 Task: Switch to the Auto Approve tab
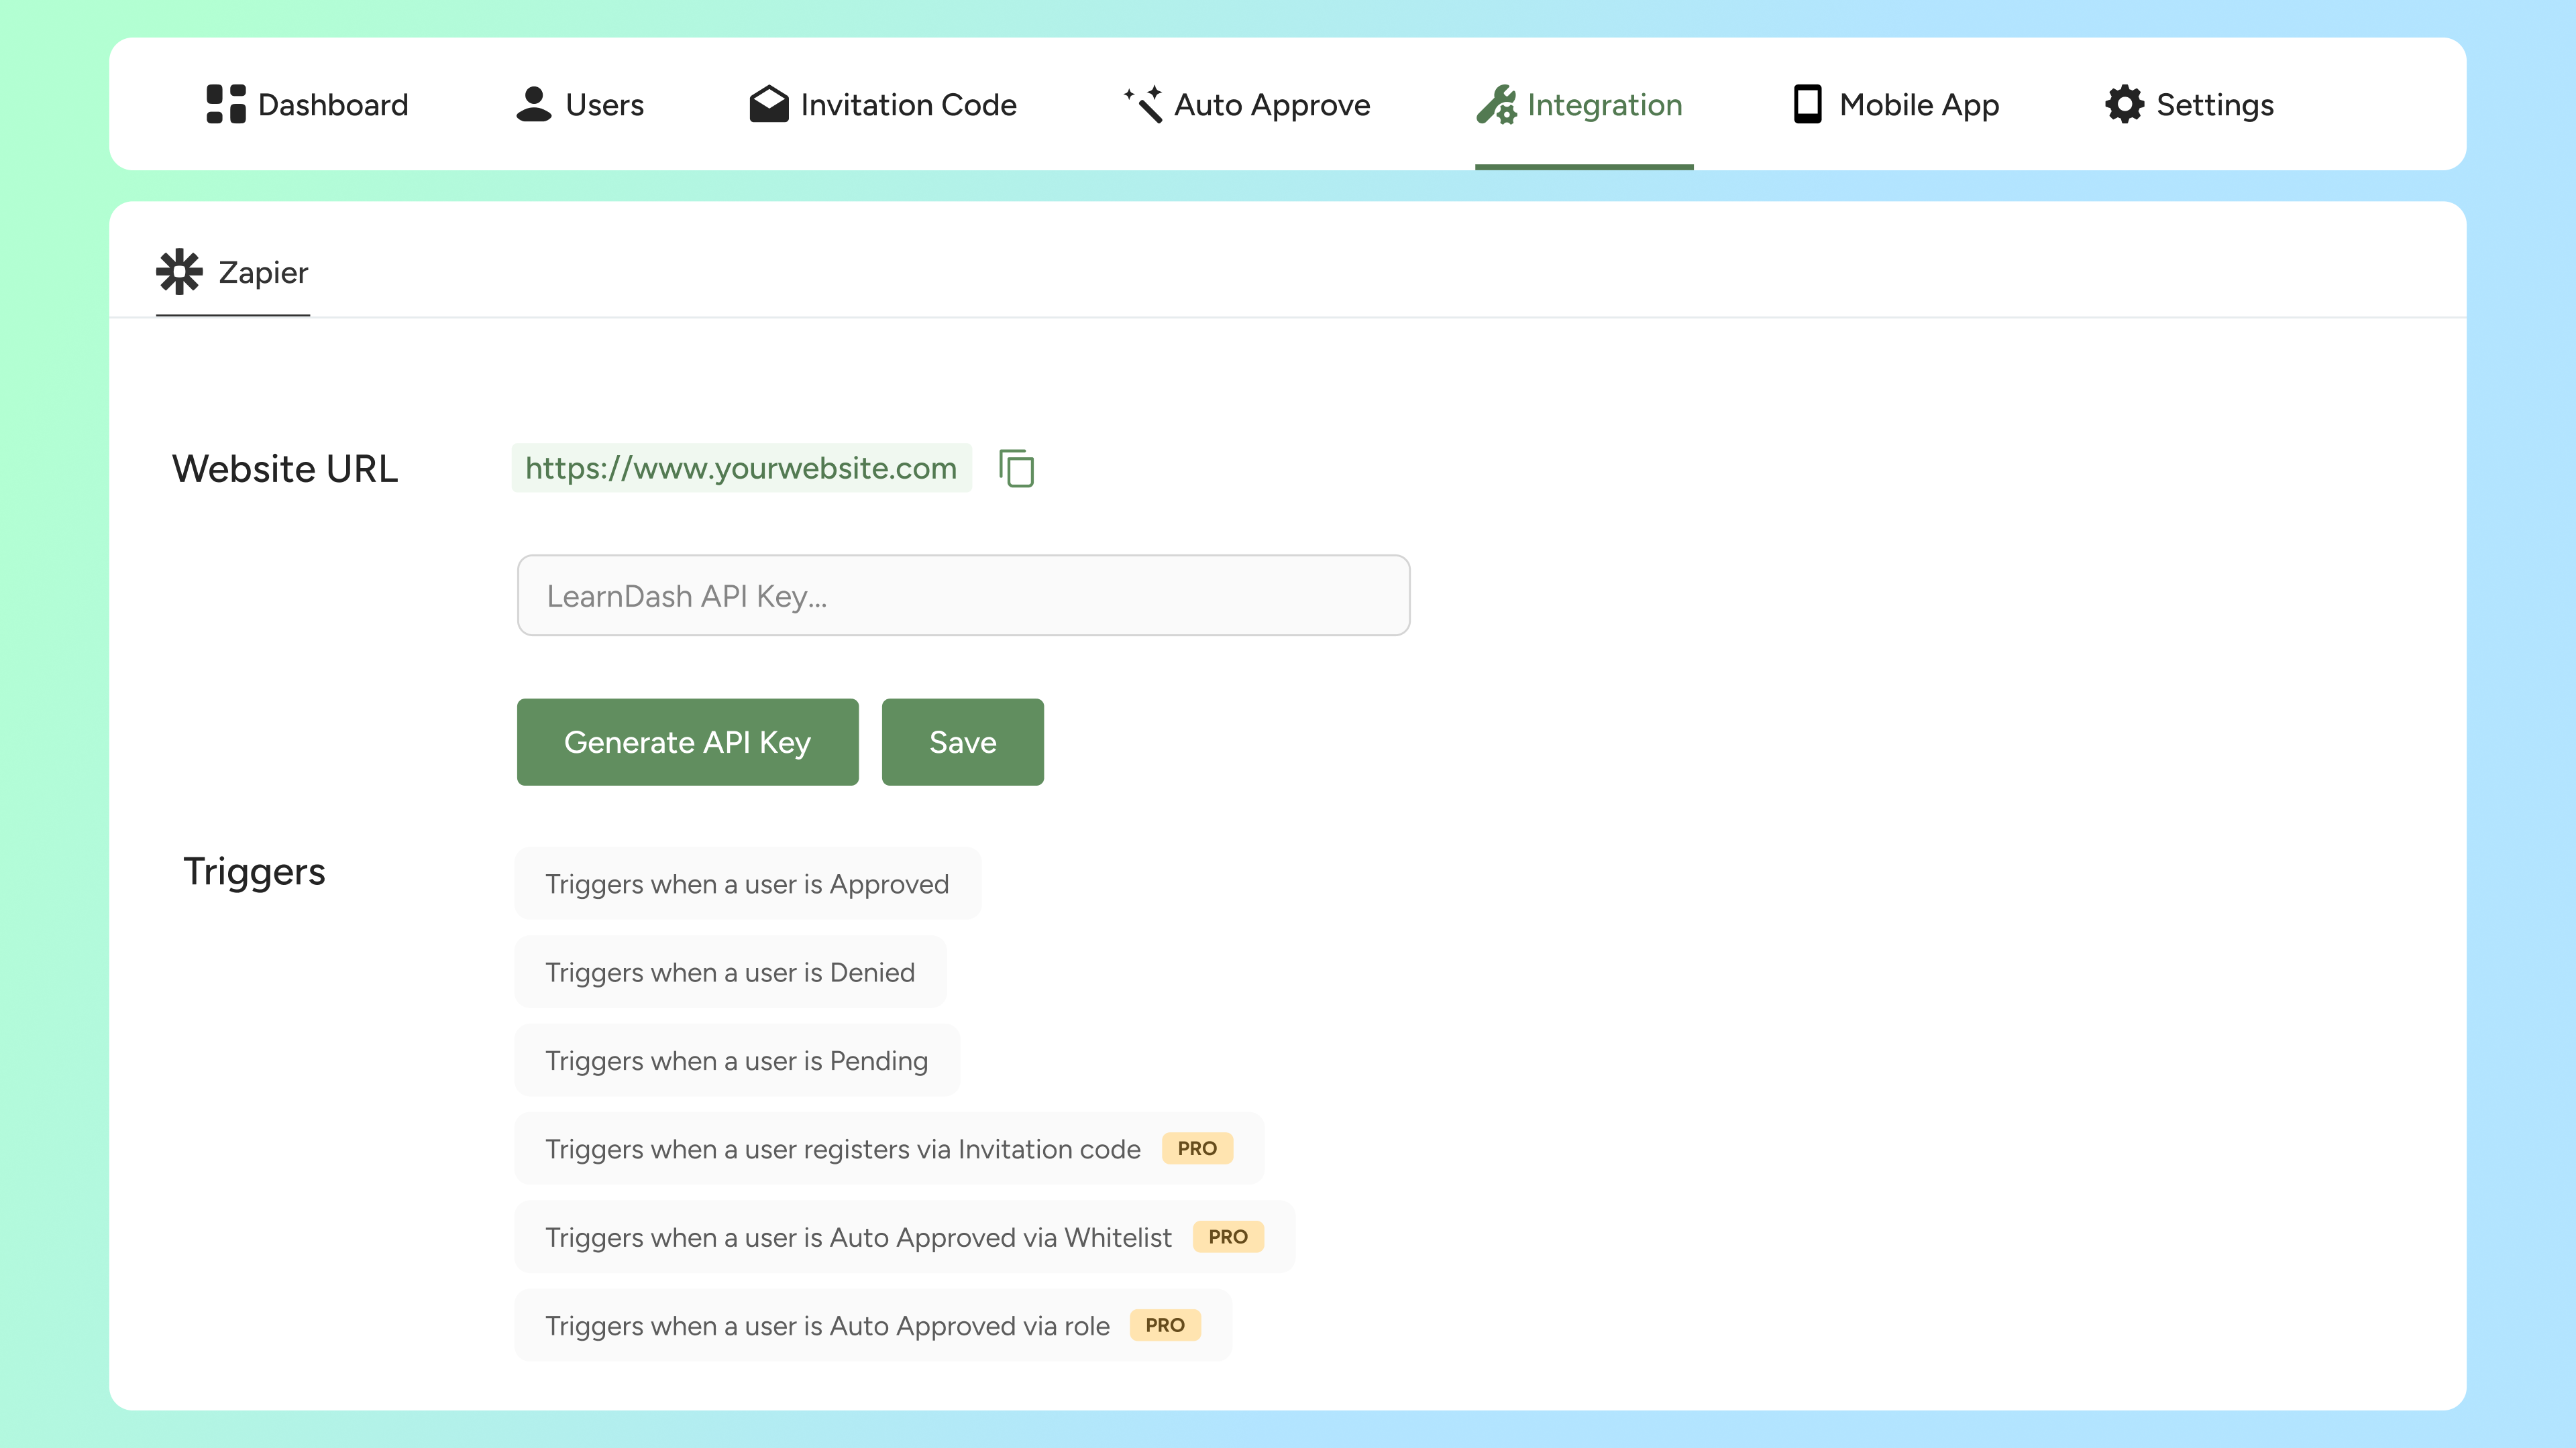pyautogui.click(x=1271, y=105)
